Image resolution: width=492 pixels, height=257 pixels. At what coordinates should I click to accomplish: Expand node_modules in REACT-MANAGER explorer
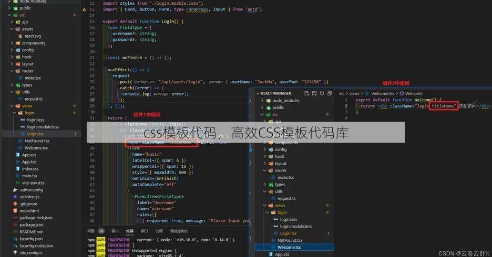tap(262, 101)
